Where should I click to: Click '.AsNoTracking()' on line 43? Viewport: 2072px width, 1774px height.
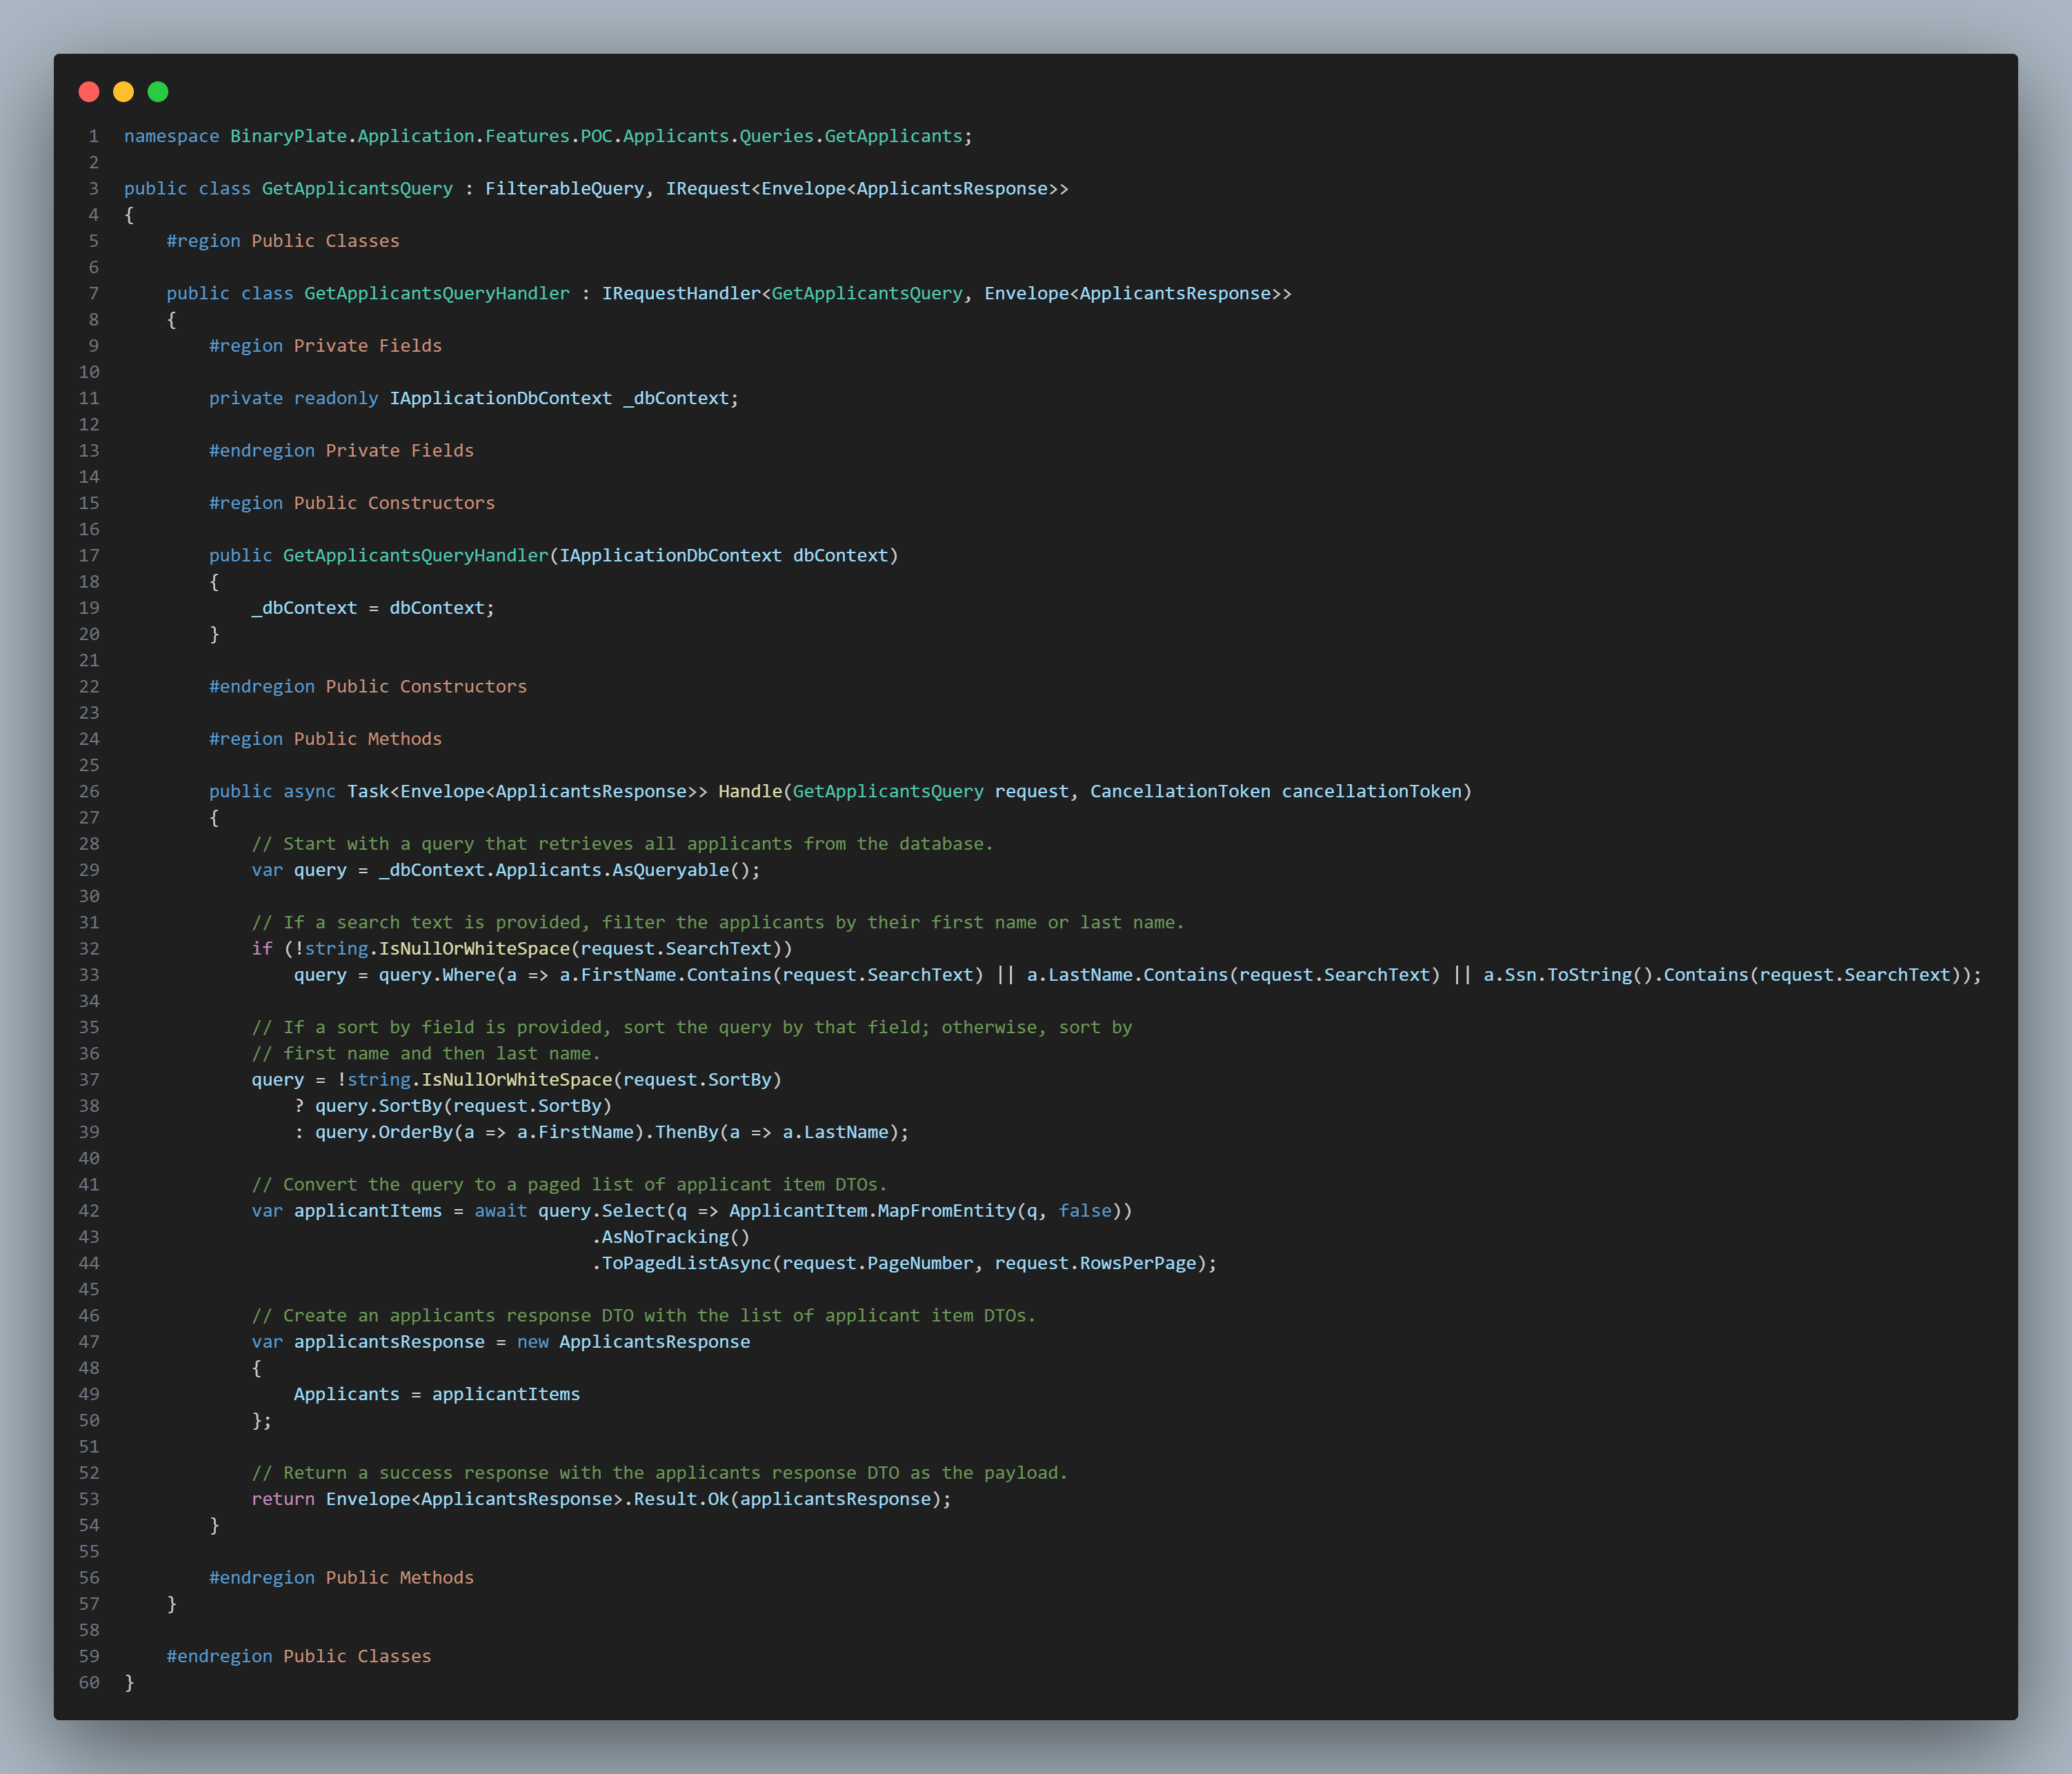[x=670, y=1237]
